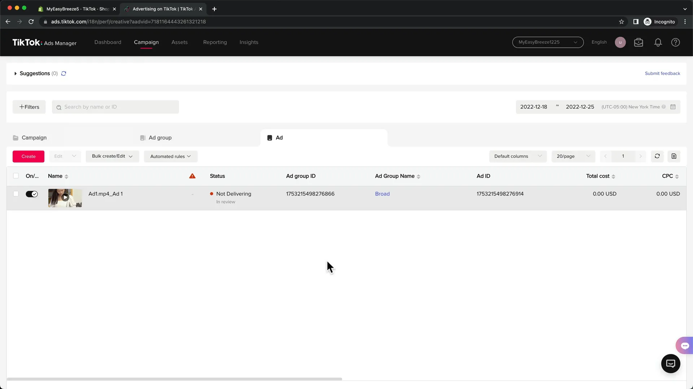Screen dimensions: 693x389
Task: Open the Reporting menu
Action: pos(215,42)
